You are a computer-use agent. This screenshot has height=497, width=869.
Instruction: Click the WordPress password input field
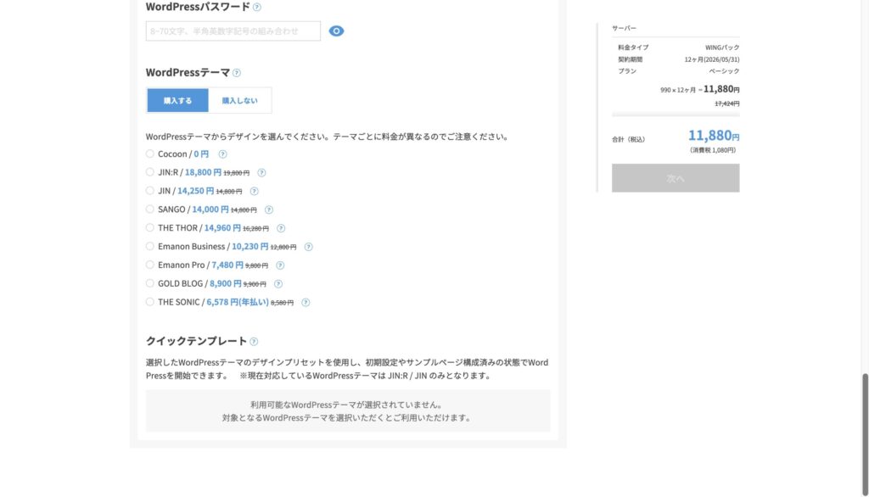[x=233, y=31]
